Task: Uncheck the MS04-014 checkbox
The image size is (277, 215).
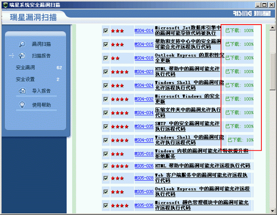Action: click(x=106, y=31)
